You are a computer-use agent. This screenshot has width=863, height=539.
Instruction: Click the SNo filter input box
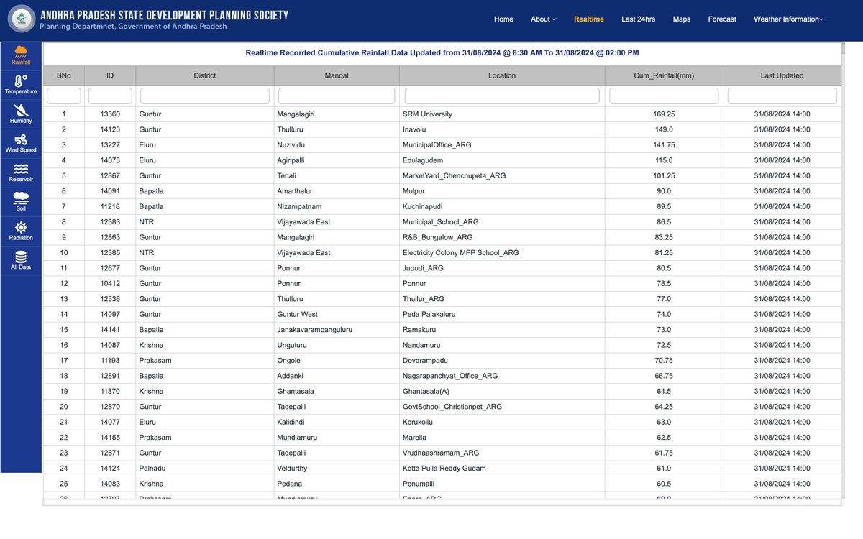pos(64,96)
